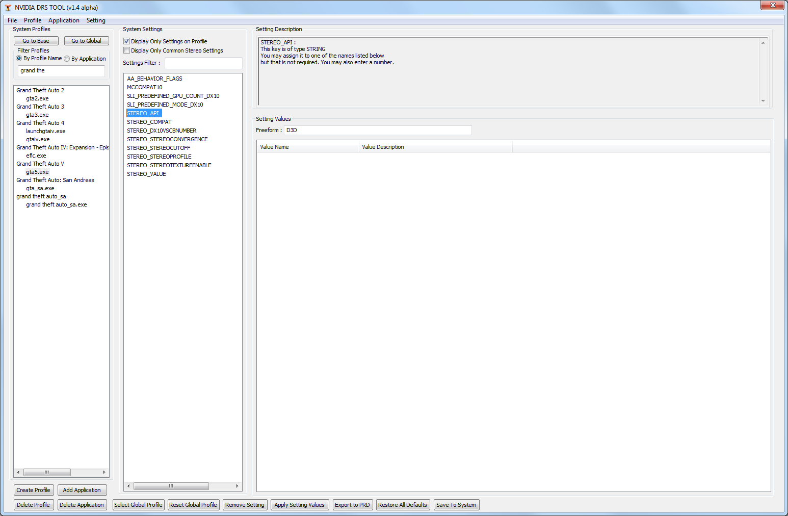Click the Go to Base button
The image size is (788, 516).
[36, 41]
